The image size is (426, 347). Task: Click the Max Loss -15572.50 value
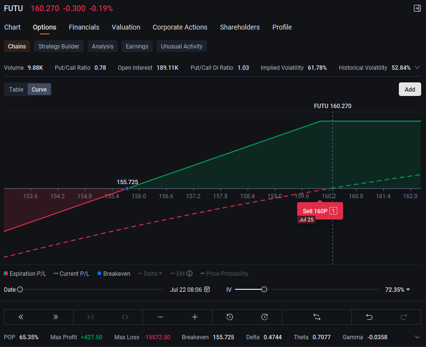157,337
